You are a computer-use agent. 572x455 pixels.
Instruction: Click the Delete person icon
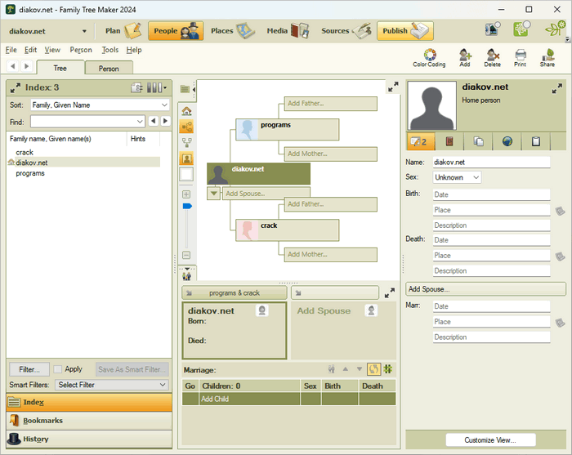click(x=493, y=57)
